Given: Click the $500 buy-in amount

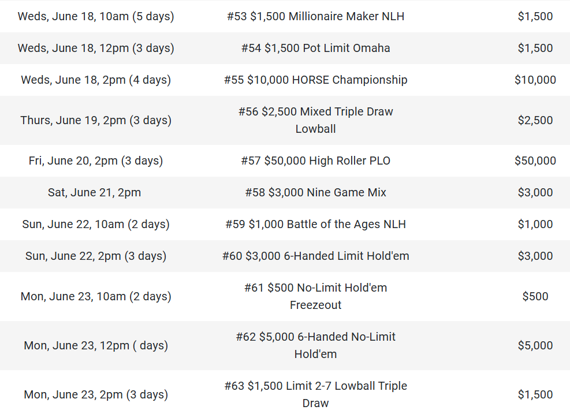Looking at the screenshot, I should click(535, 296).
